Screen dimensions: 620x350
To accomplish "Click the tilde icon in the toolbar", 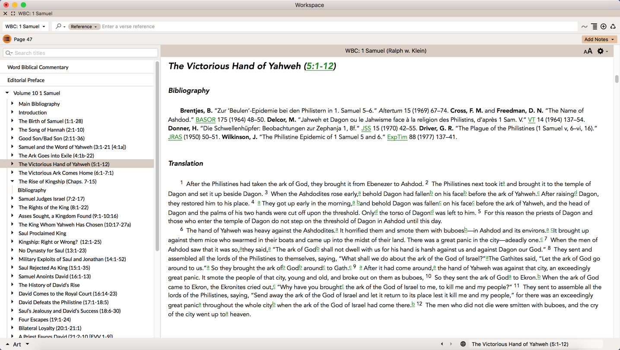I will (x=585, y=27).
